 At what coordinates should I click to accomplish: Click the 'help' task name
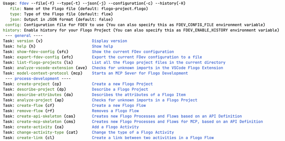(22, 46)
